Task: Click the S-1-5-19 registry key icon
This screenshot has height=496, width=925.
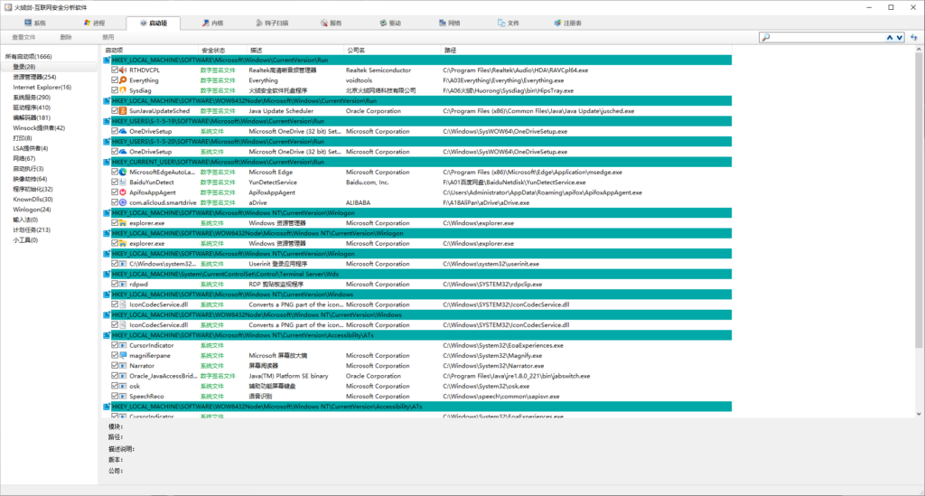Action: coord(107,121)
